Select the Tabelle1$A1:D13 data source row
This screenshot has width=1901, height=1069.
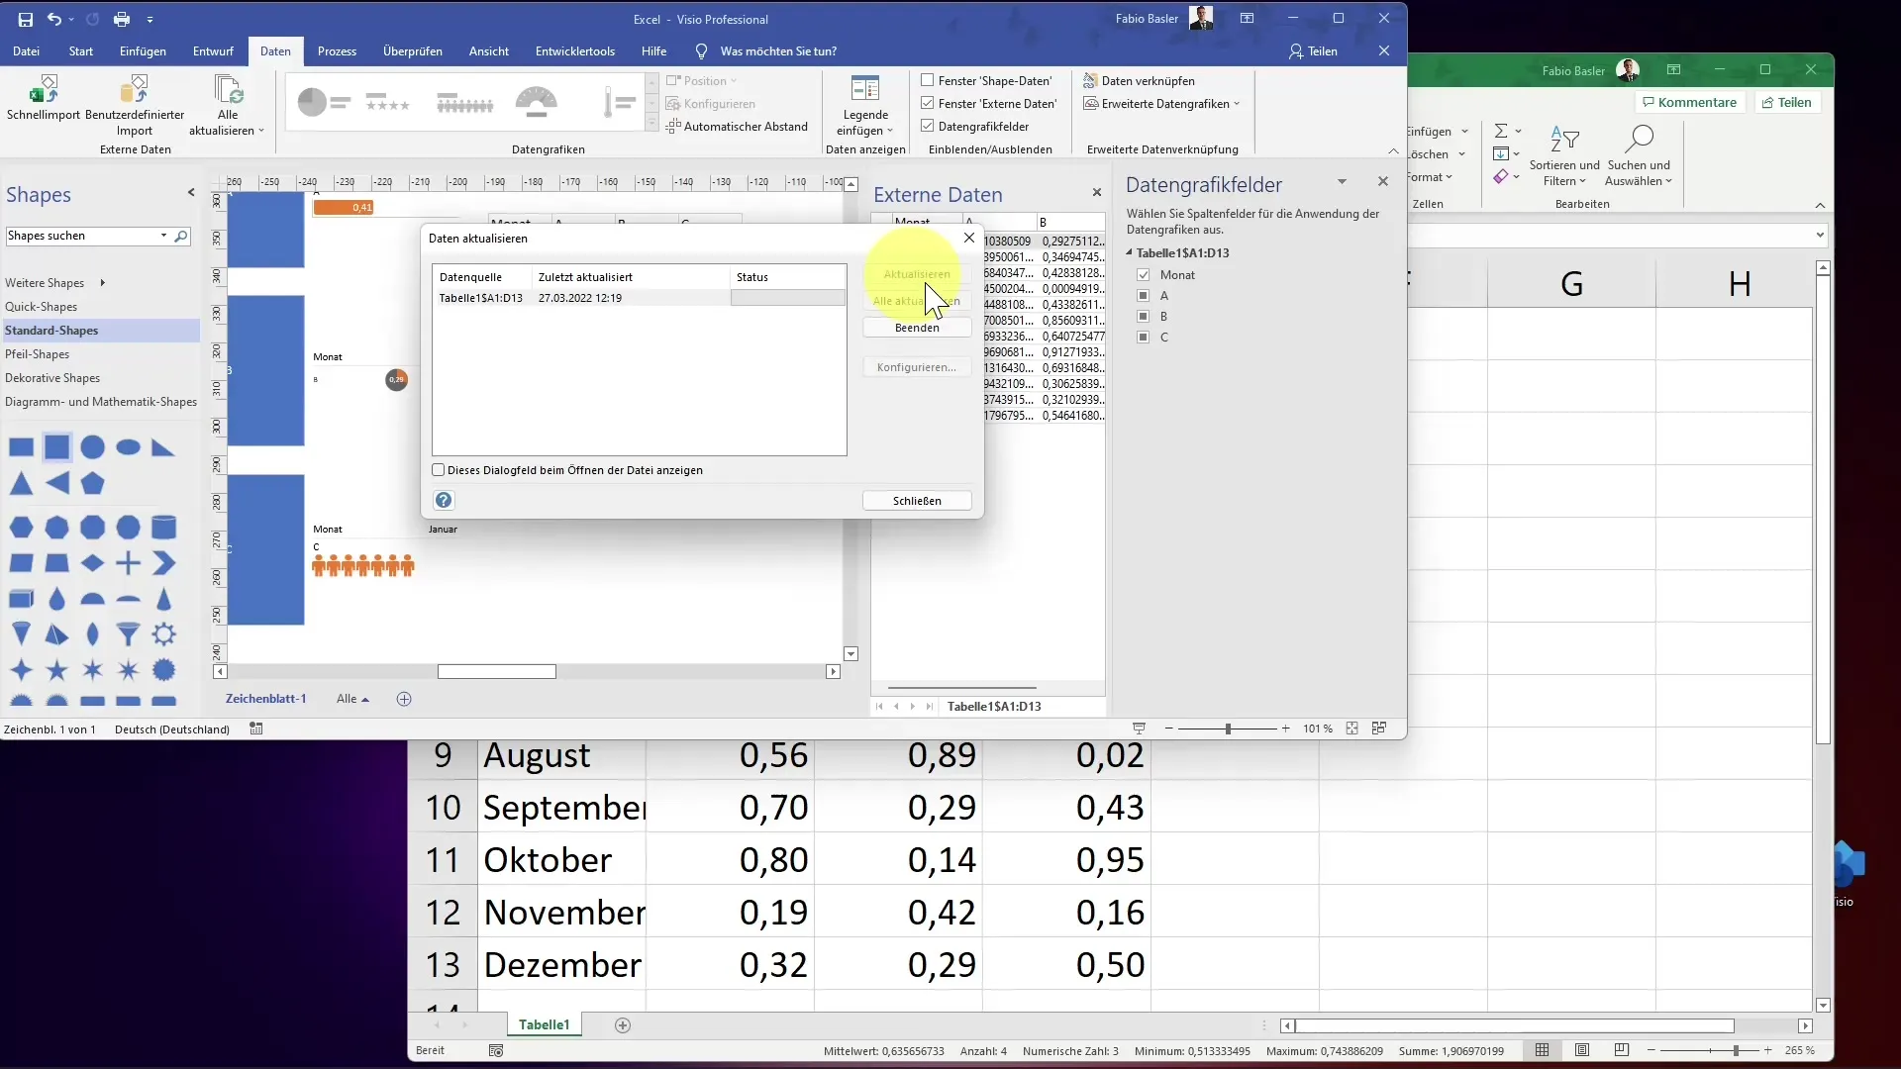tap(639, 298)
